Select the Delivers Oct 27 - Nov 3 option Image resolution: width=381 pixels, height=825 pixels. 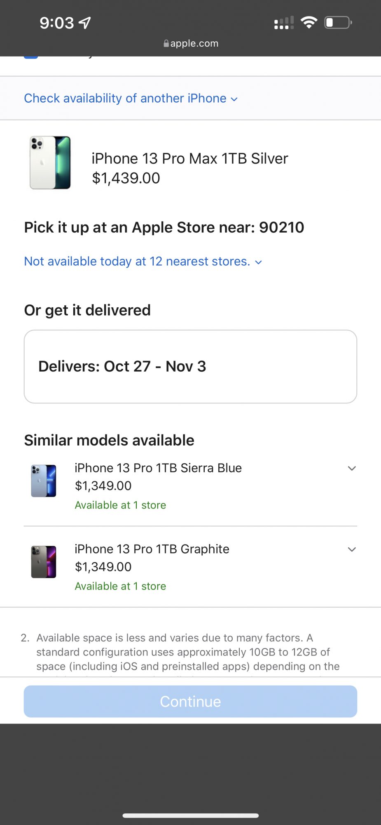pos(190,366)
